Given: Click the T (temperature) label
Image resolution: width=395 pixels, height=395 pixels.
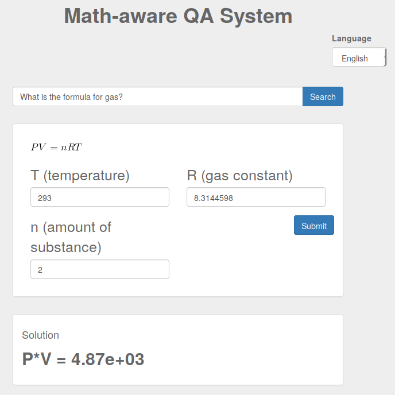Looking at the screenshot, I should coord(80,176).
